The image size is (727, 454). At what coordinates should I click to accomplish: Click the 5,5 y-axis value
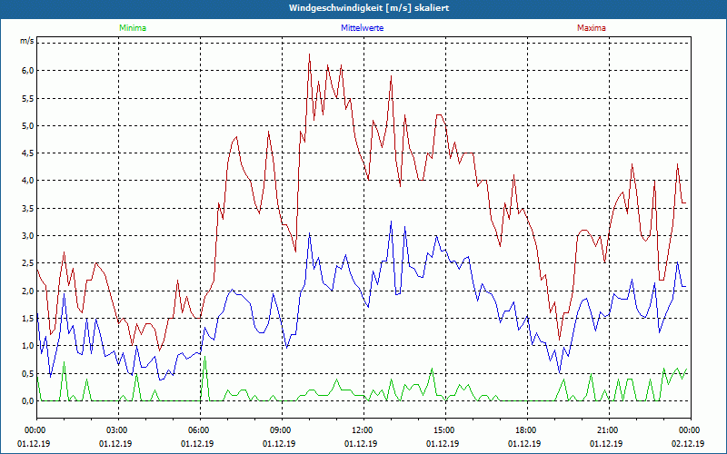click(x=28, y=98)
